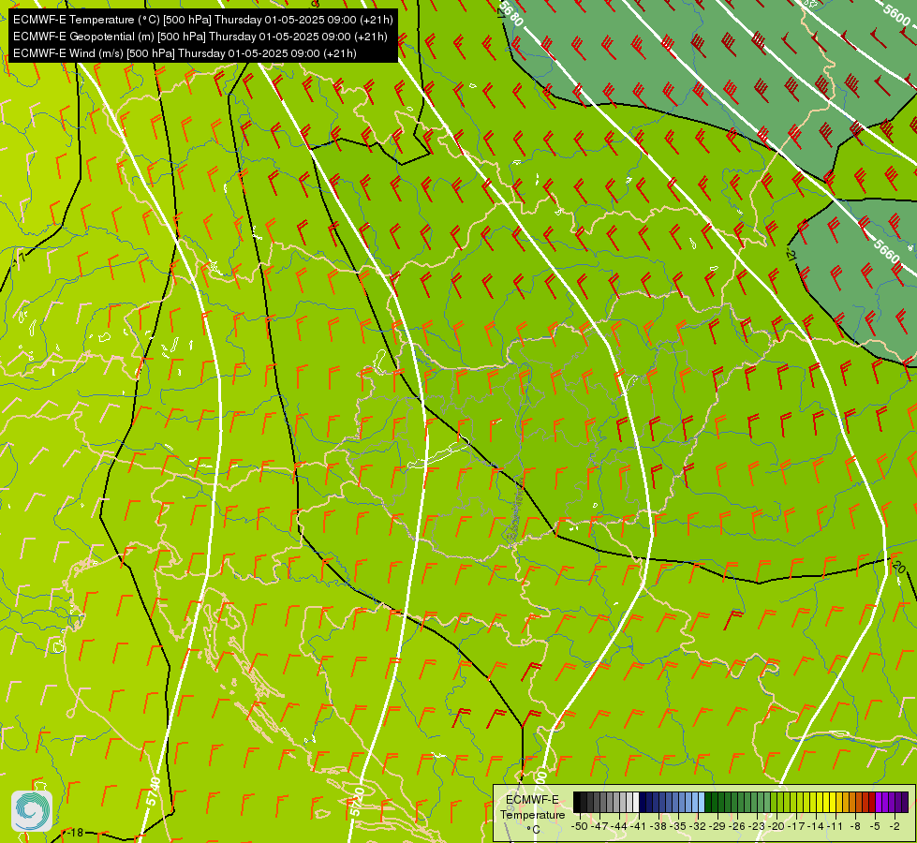Screen dimensions: 917x843
Task: Click the black -50 swatch in temperature legend
Action: coord(577,802)
